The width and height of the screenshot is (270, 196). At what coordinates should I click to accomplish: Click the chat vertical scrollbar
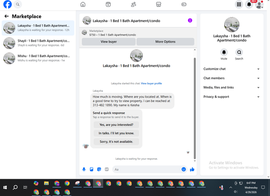(194, 108)
